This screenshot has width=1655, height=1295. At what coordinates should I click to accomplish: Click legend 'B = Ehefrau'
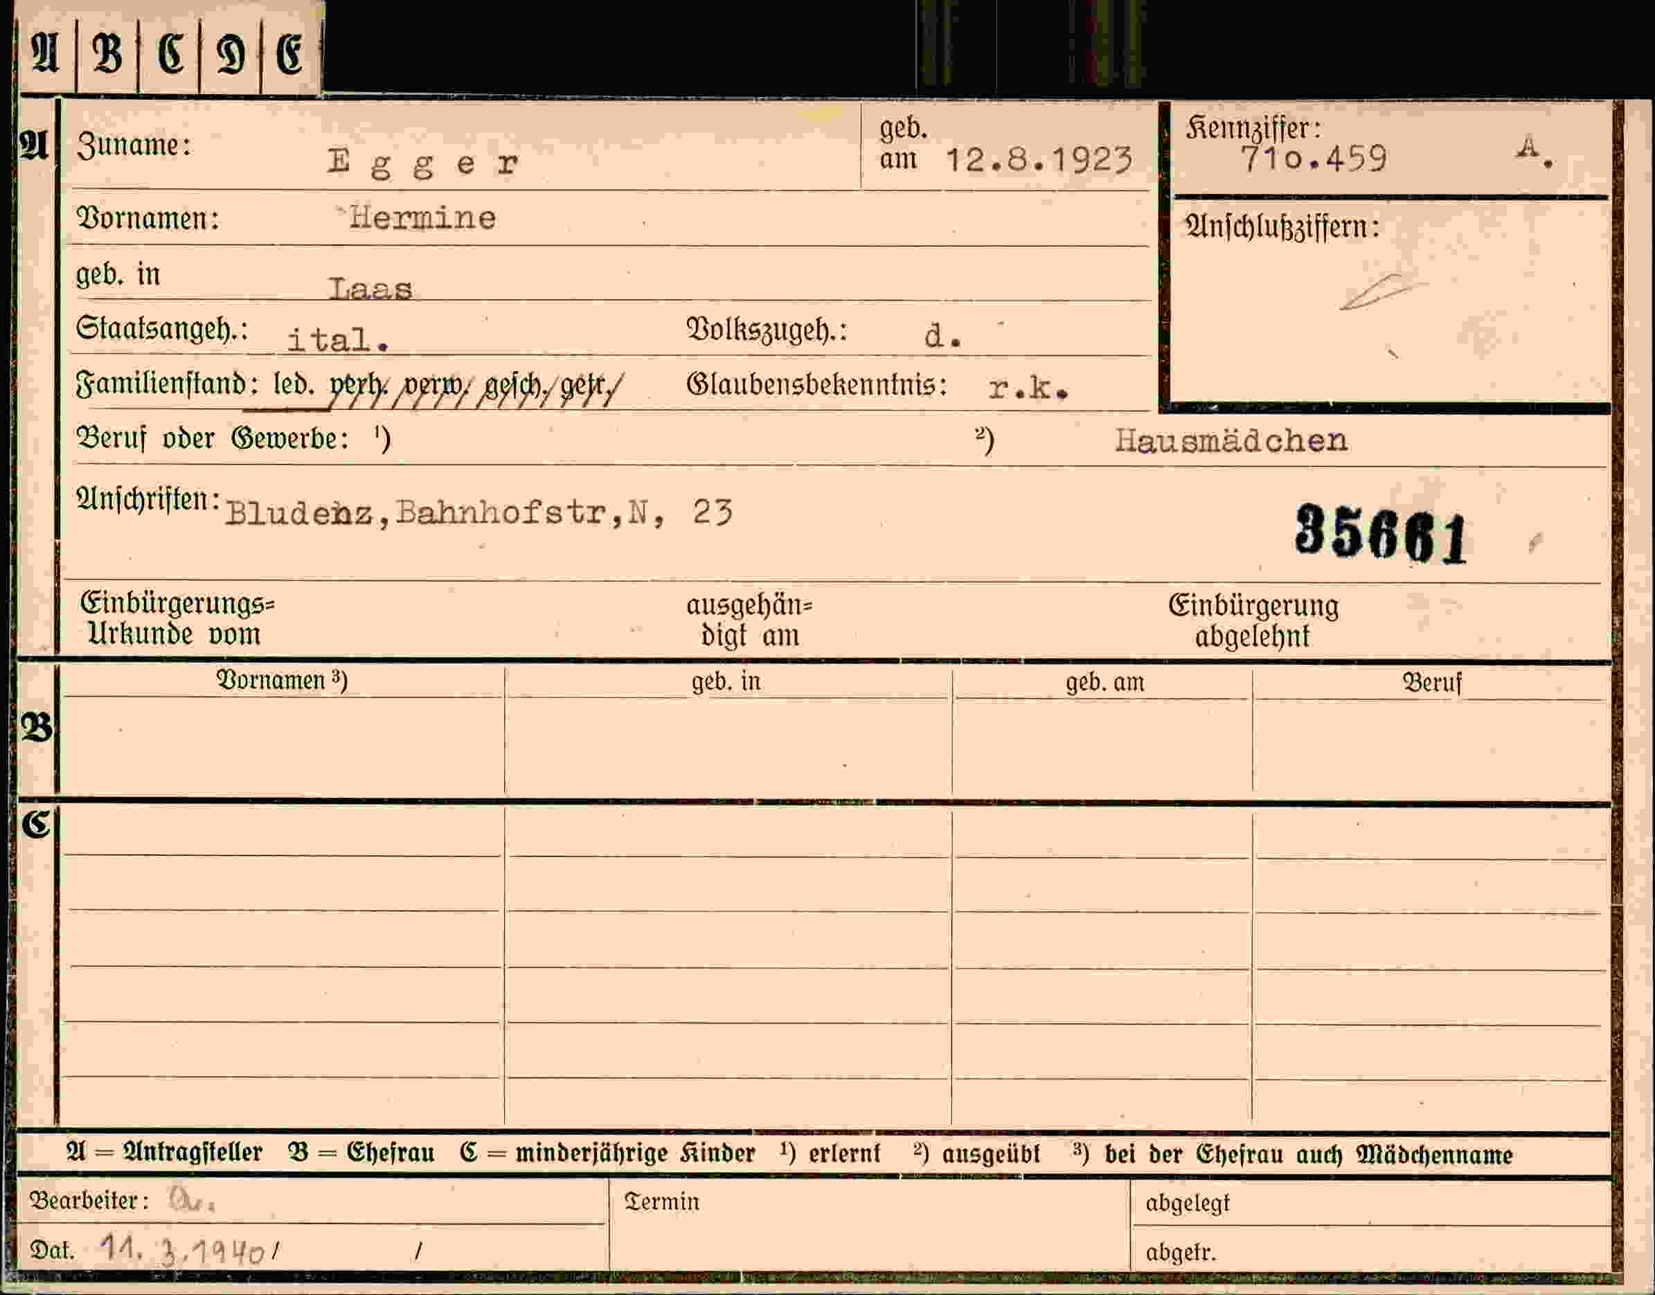[x=361, y=1152]
